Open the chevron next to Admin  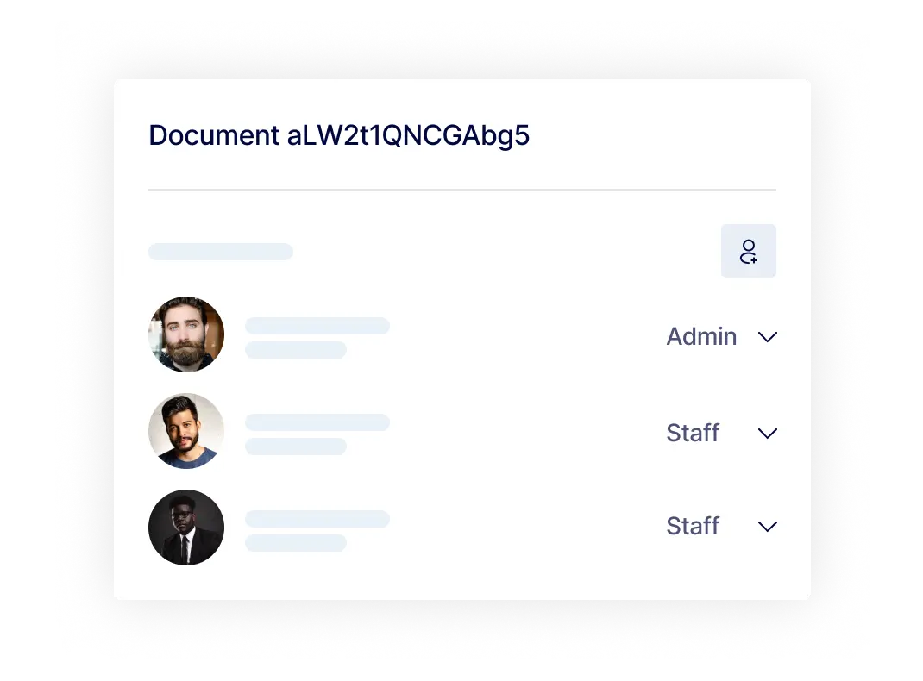[x=768, y=337]
